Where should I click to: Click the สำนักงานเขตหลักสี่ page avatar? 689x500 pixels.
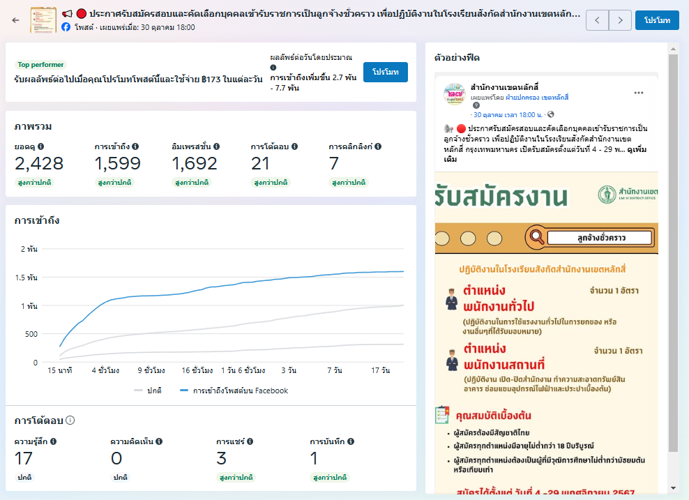(454, 94)
